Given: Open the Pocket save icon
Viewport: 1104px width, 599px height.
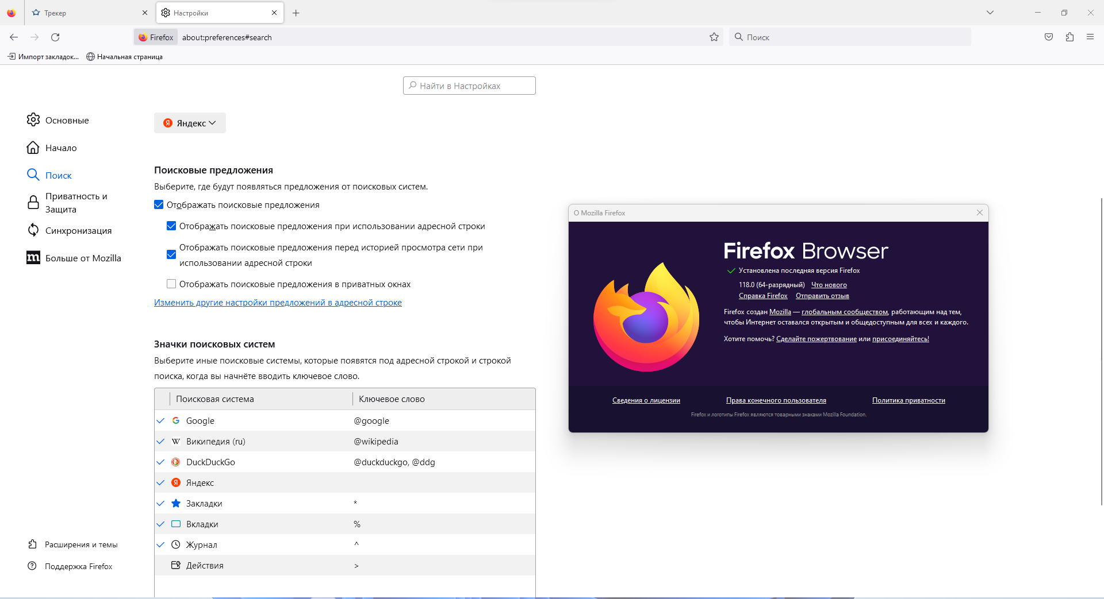Looking at the screenshot, I should [1049, 37].
